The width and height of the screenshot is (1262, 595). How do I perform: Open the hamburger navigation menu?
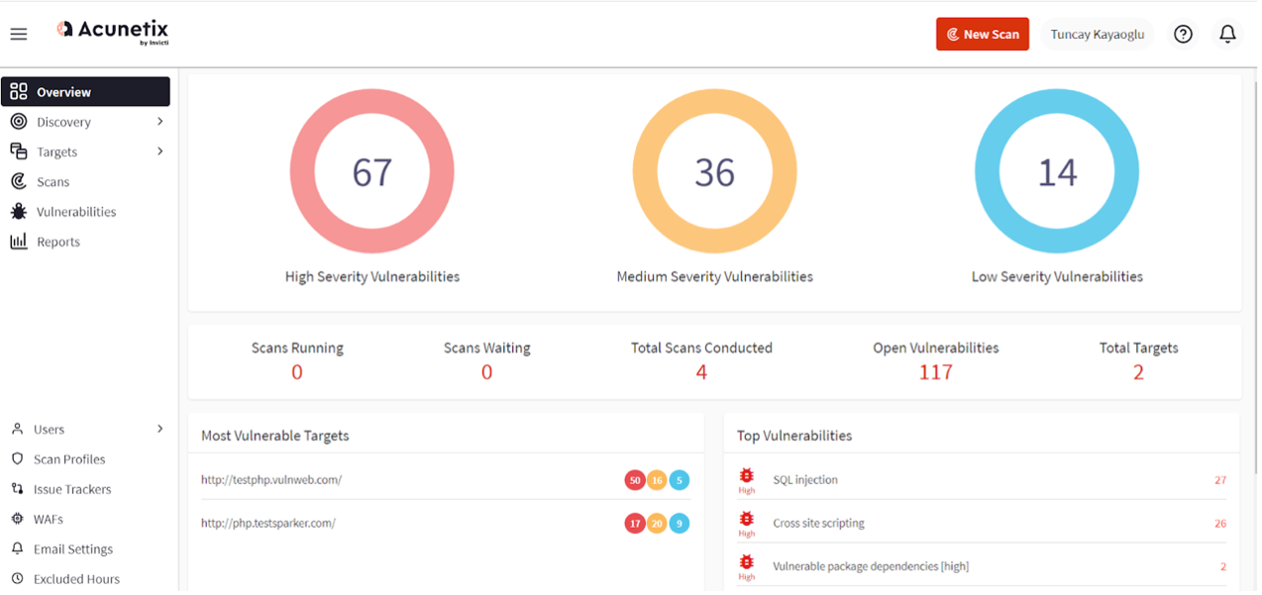[19, 35]
